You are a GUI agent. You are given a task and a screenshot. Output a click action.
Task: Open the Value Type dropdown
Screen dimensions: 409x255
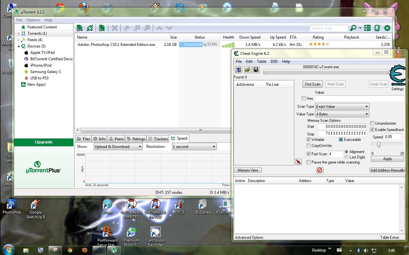(x=342, y=114)
